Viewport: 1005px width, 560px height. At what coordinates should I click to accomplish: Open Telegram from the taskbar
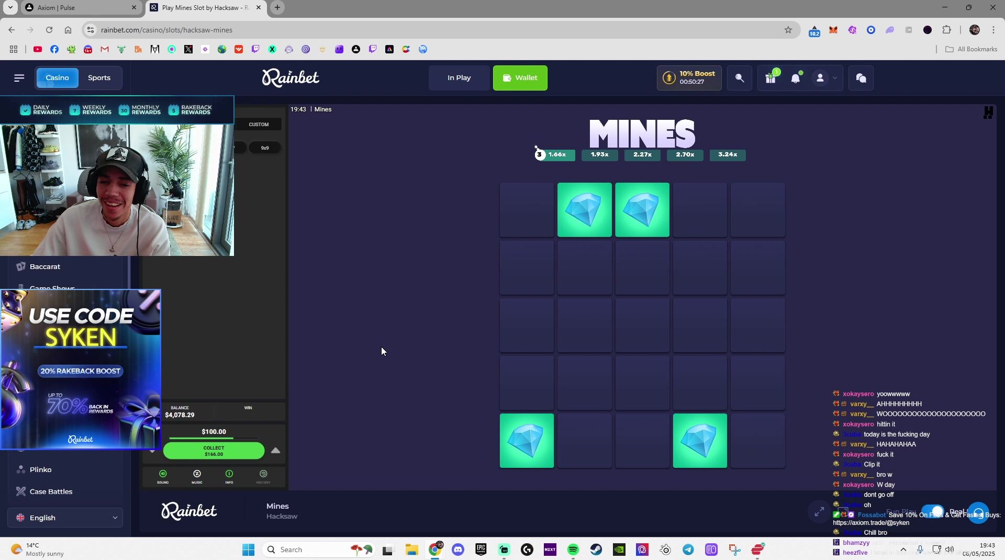pos(688,550)
